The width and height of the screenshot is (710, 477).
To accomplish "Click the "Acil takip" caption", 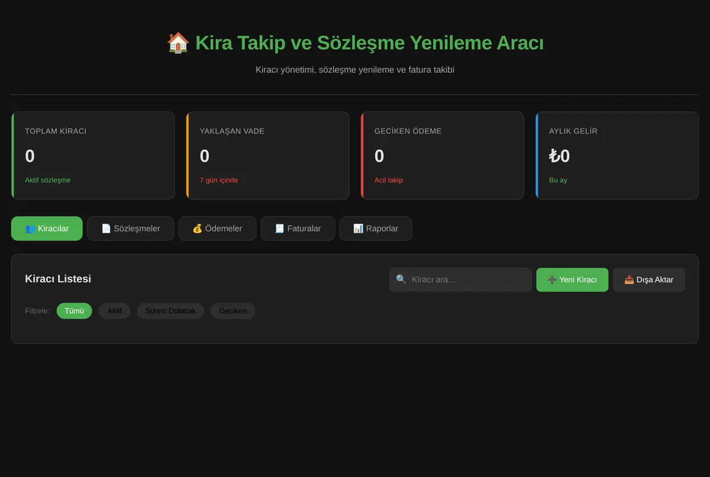I will click(x=389, y=180).
